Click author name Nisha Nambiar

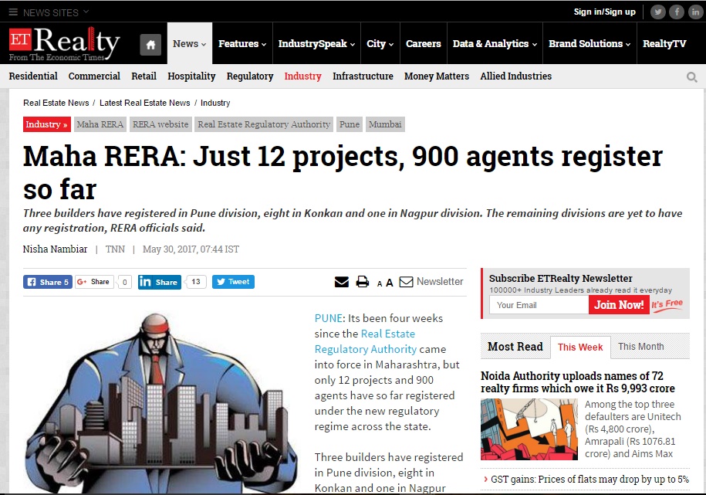(55, 249)
